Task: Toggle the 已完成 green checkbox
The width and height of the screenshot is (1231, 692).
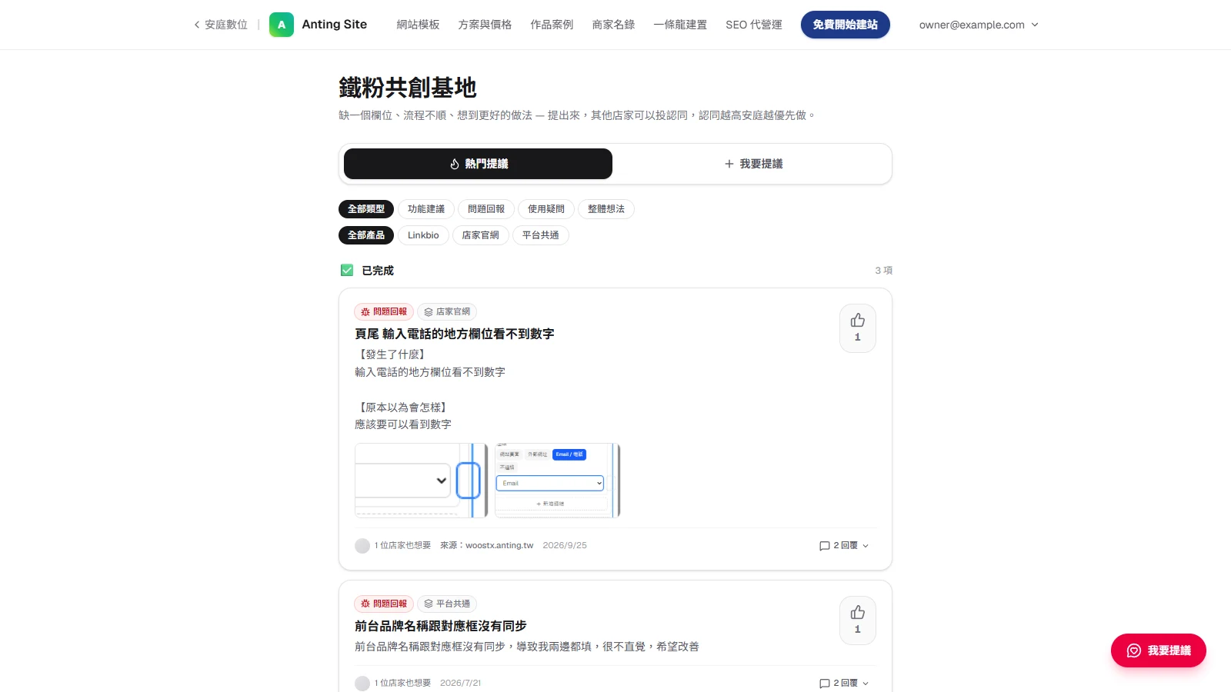Action: pos(347,270)
